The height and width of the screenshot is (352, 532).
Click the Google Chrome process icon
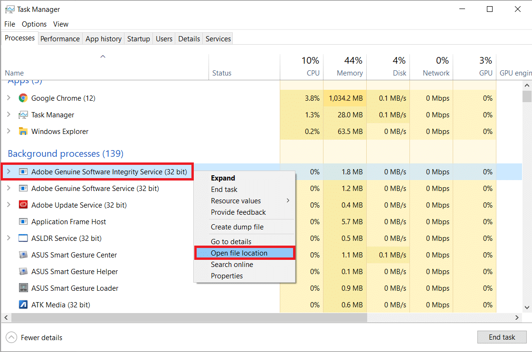(23, 98)
